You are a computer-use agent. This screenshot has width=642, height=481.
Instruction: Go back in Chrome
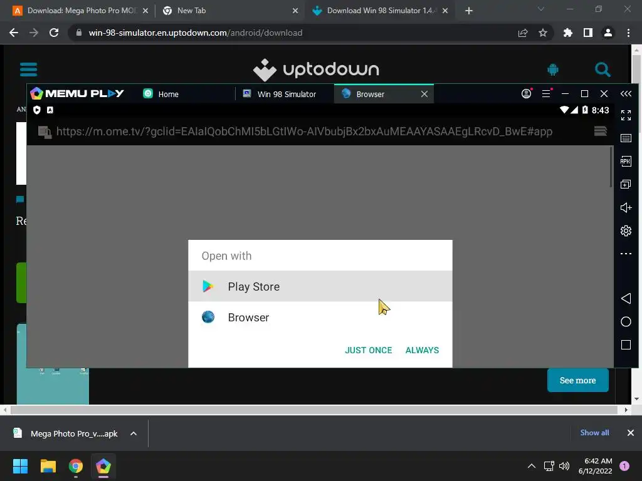pos(14,33)
